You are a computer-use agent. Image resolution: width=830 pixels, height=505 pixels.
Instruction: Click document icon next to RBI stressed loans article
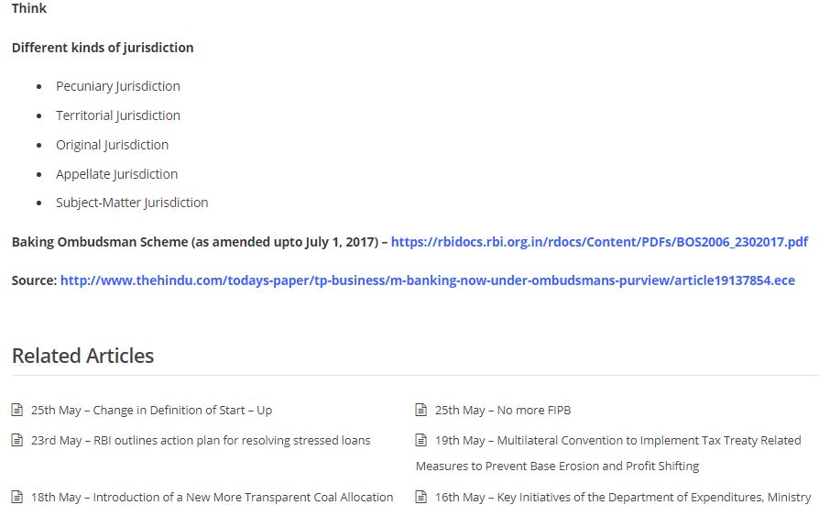click(16, 440)
